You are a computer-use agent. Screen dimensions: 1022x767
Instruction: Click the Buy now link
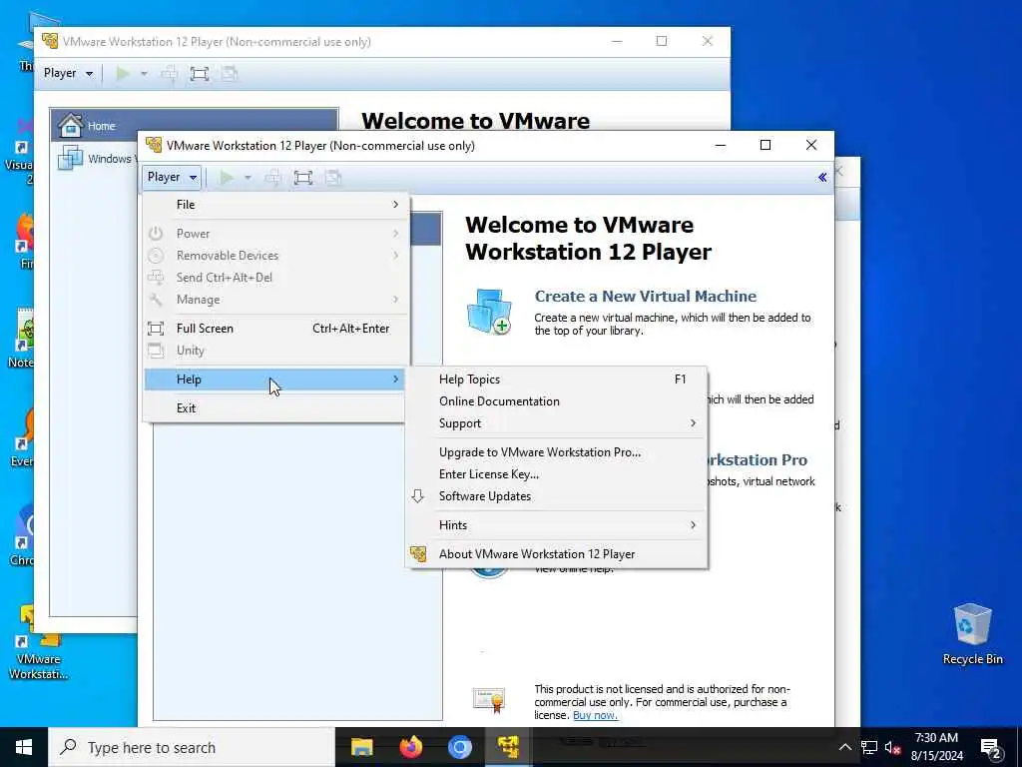(x=595, y=715)
